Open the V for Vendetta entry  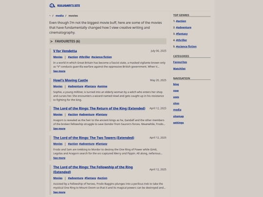65,51
